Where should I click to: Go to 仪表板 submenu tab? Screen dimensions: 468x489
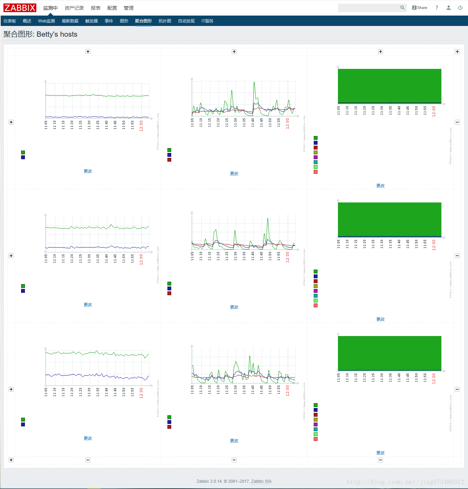[x=10, y=21]
